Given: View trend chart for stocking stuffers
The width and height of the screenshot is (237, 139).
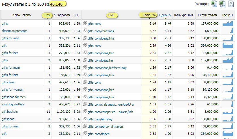Looking at the screenshot, I should tap(228, 104).
